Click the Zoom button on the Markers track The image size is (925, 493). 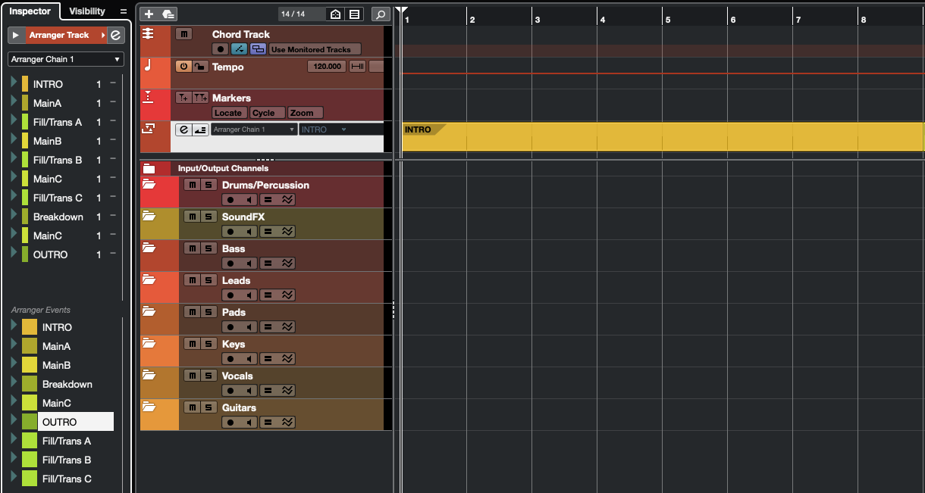tap(305, 112)
